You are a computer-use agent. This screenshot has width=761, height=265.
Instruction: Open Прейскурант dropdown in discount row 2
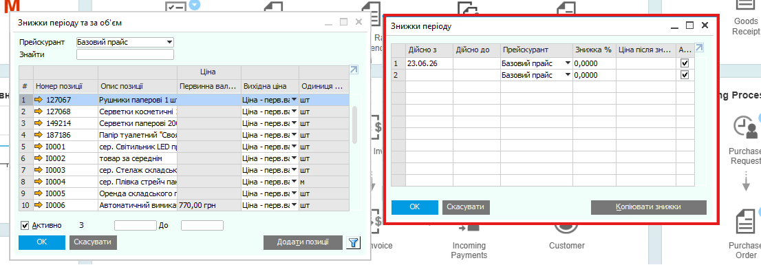tap(568, 75)
